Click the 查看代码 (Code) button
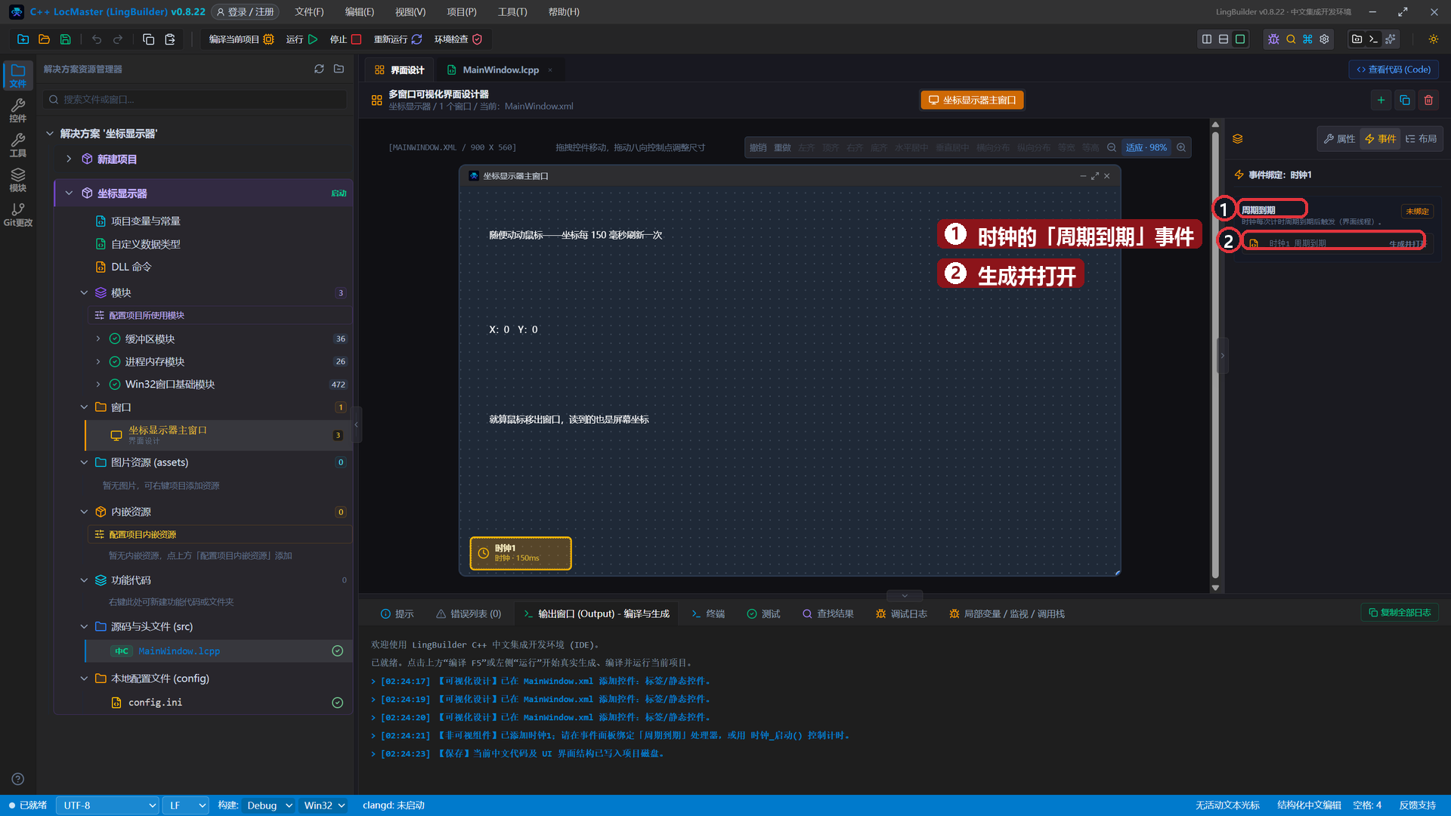 1394,70
